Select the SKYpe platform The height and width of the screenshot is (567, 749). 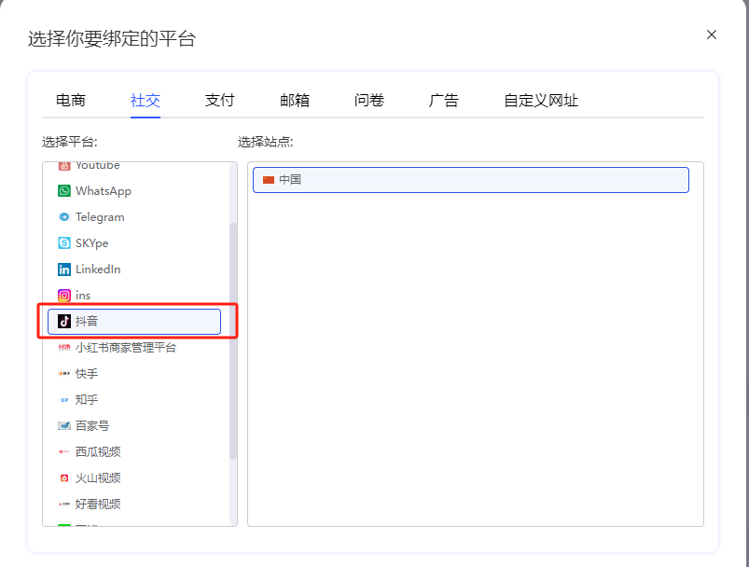click(x=93, y=242)
